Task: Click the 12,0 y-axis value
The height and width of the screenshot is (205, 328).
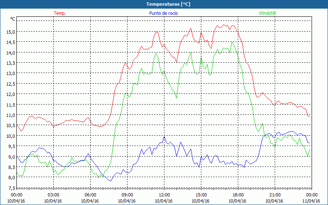Action: pyautogui.click(x=11, y=94)
